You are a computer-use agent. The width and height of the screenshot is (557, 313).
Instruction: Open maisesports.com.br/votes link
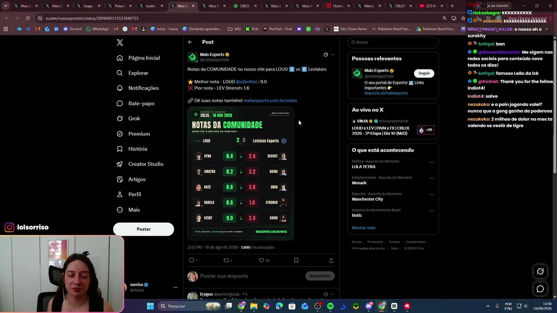[270, 100]
